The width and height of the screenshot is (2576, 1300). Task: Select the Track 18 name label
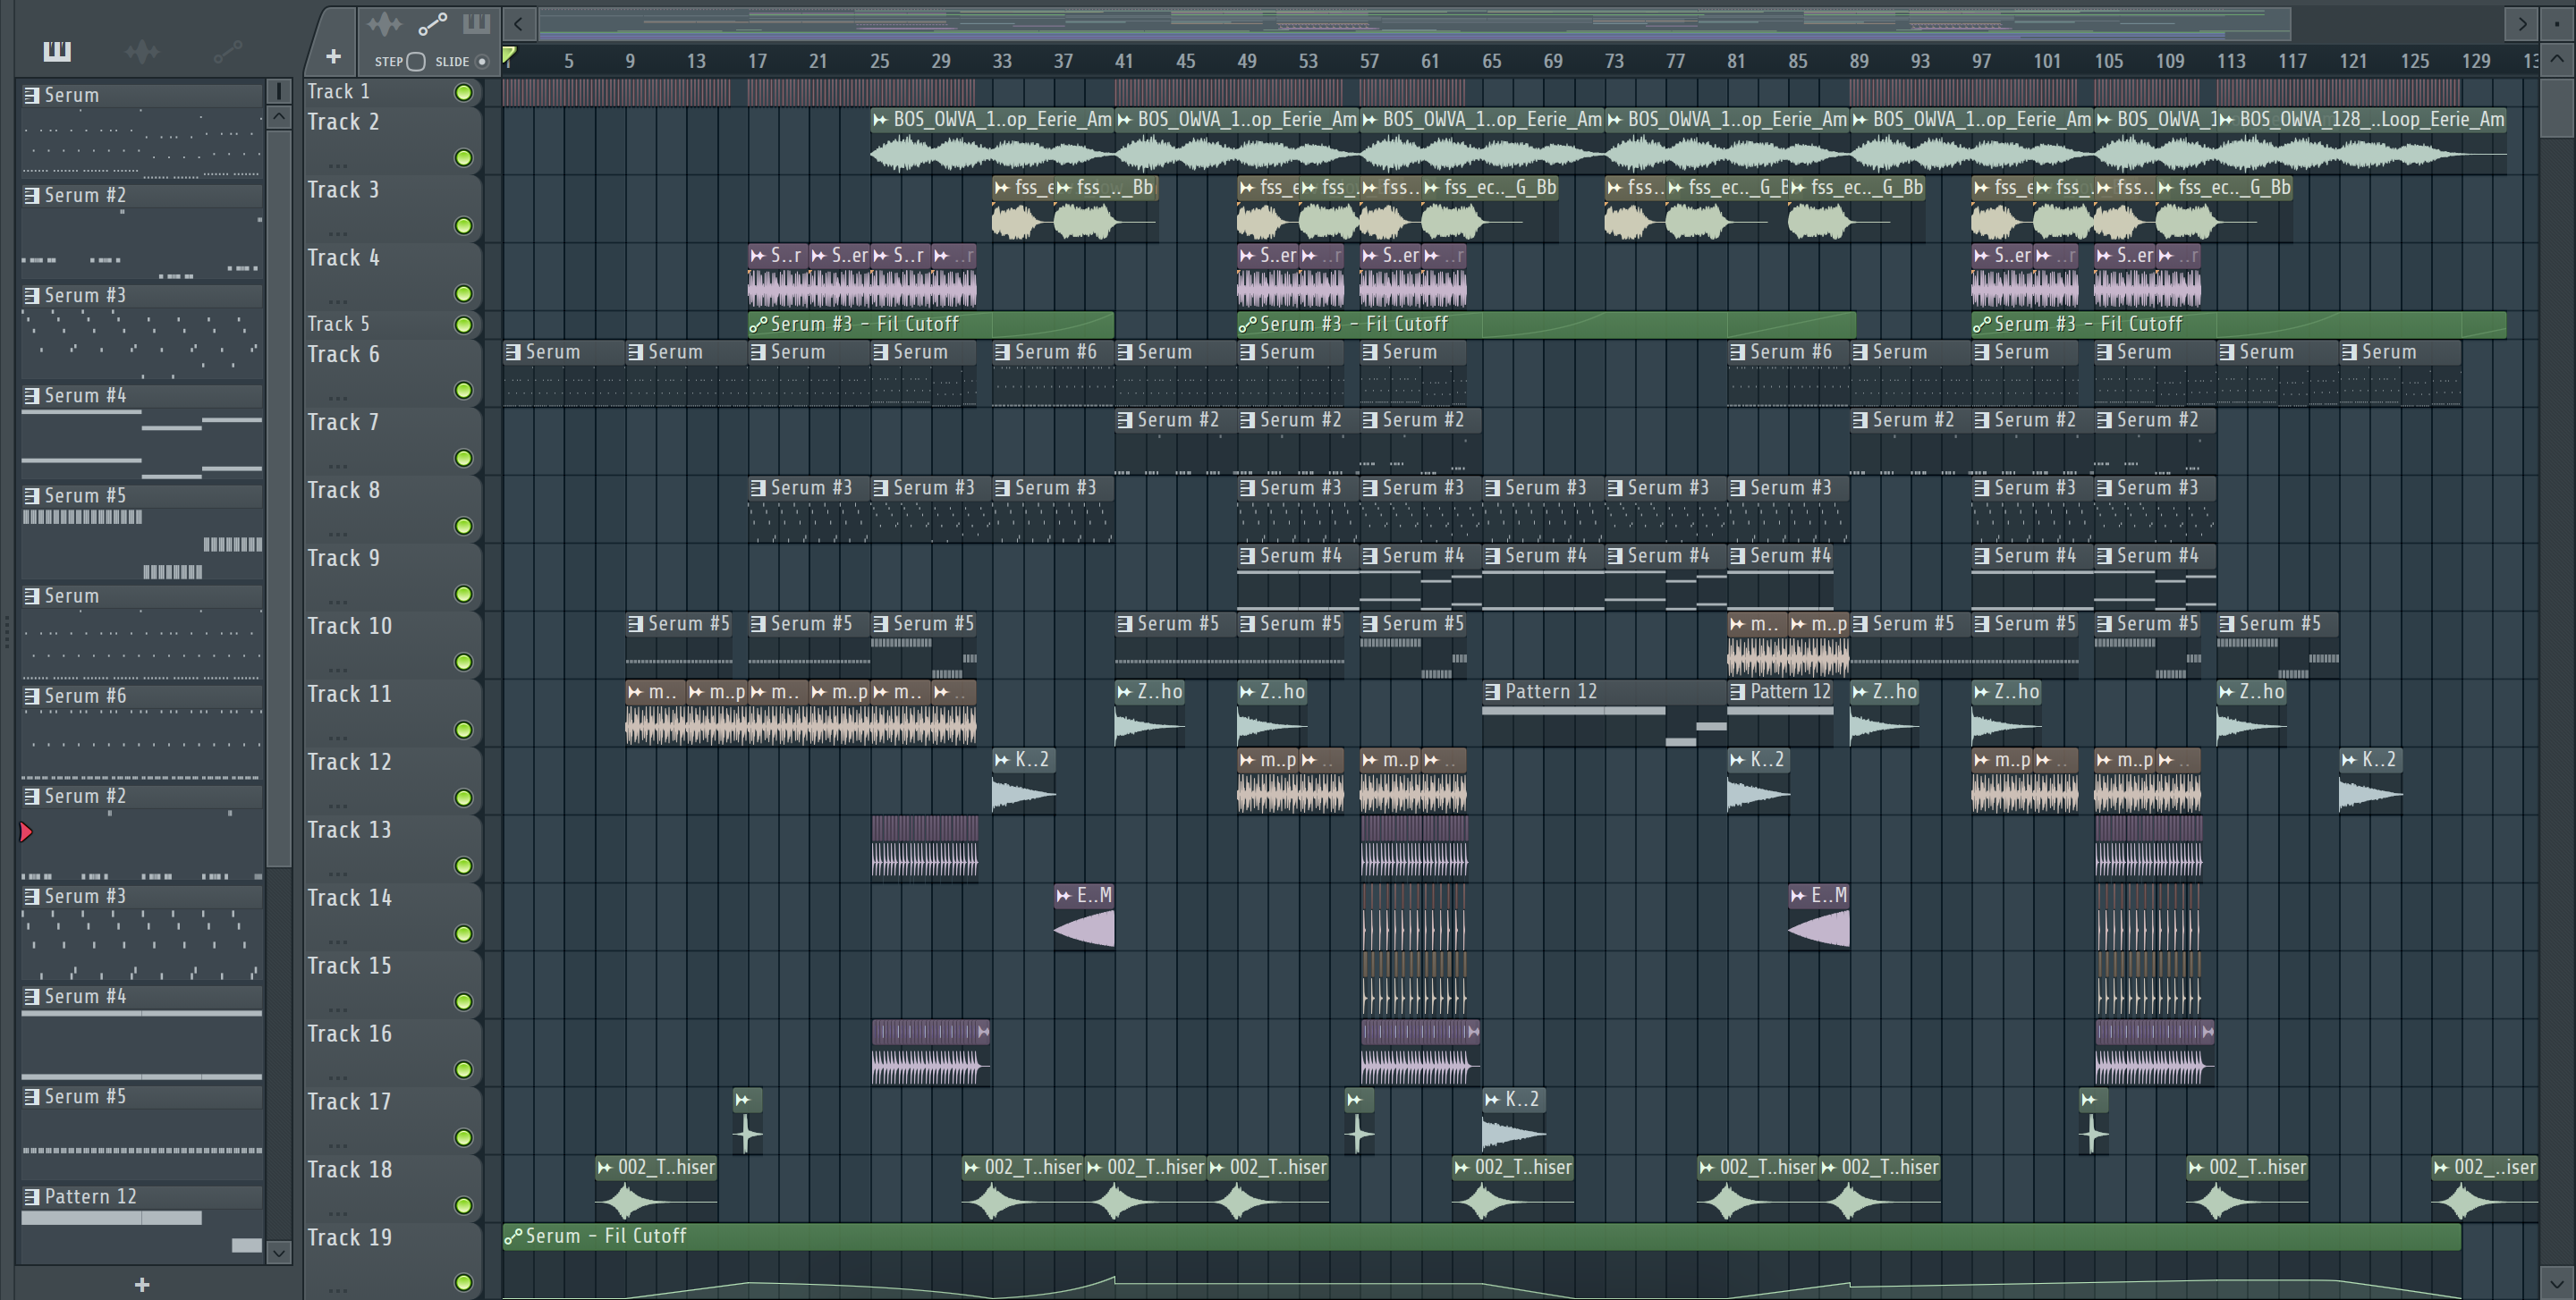click(349, 1169)
